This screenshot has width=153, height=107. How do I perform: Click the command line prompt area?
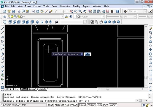(x=69, y=101)
